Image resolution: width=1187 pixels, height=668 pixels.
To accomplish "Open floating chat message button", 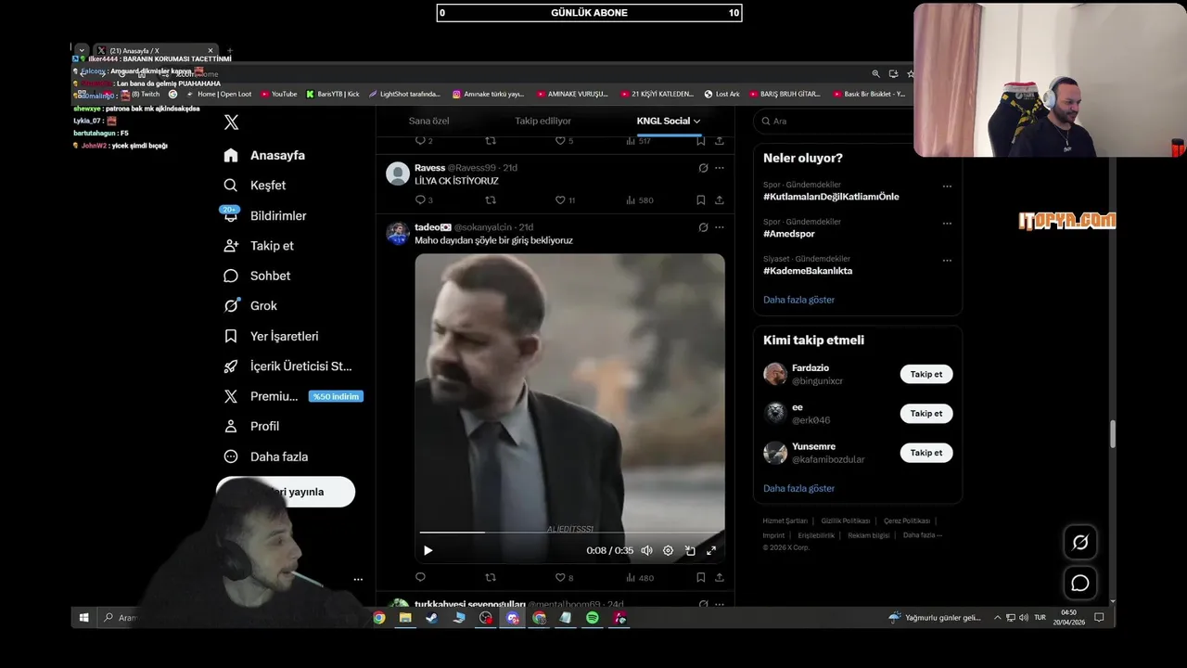I will [x=1080, y=583].
